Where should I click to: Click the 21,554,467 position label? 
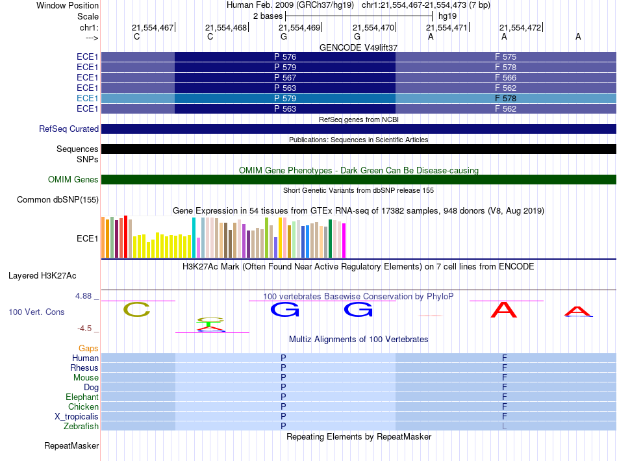(x=152, y=27)
